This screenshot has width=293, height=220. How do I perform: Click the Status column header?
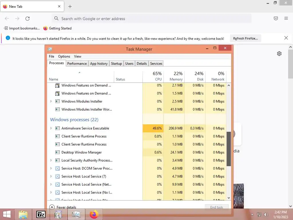point(128,76)
